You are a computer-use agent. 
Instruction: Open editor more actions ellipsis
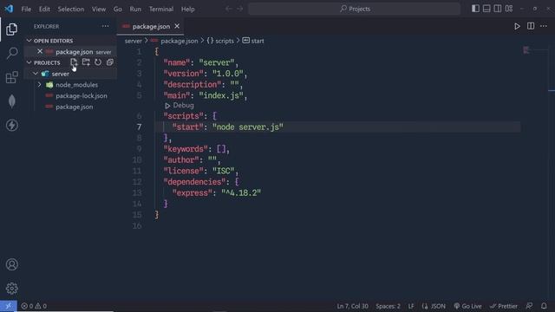pyautogui.click(x=544, y=26)
